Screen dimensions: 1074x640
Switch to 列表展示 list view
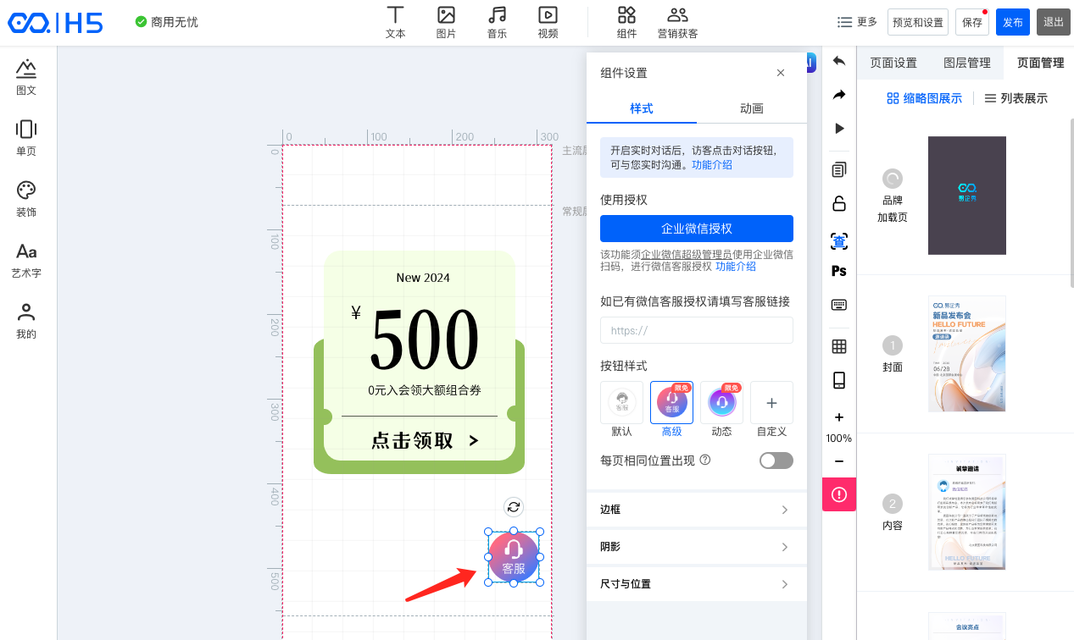(x=1016, y=98)
